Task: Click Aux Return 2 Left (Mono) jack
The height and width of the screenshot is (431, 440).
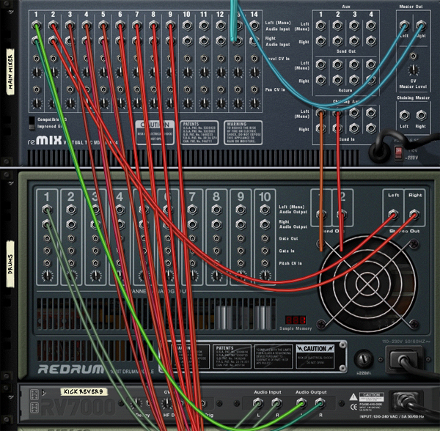Action: (x=337, y=65)
